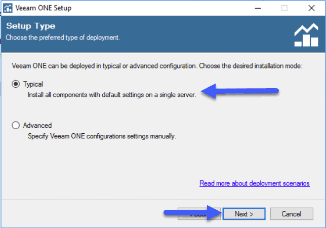326x228 pixels.
Task: Click "Choose the preferred type of deployment" subtitle
Action: tap(63, 37)
